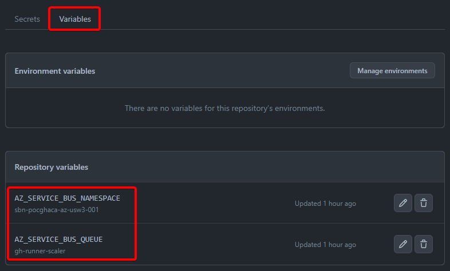Click the gh-runner-scaler value text
Screen dimensions: 450x271
(40, 251)
